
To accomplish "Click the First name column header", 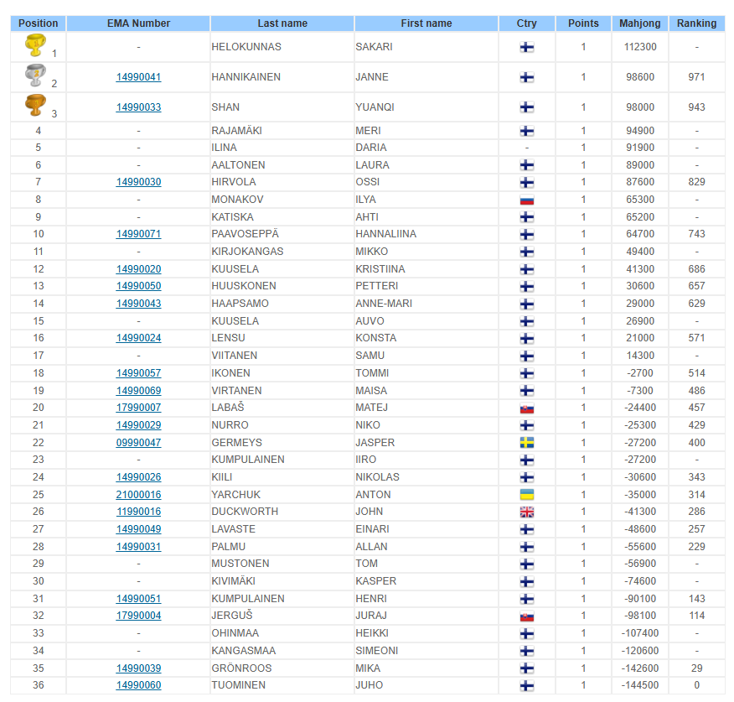I will [426, 23].
